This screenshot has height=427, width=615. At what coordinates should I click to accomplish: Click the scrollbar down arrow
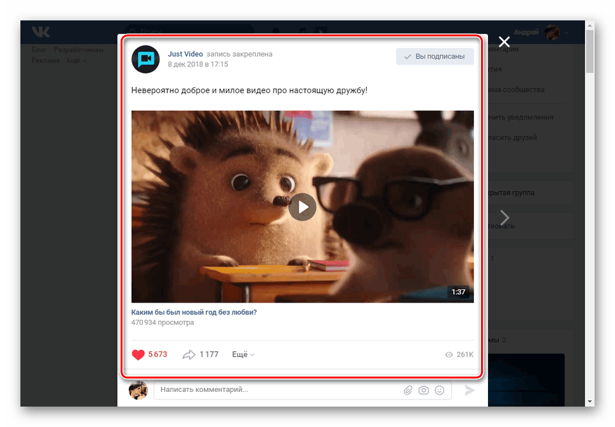(x=589, y=401)
